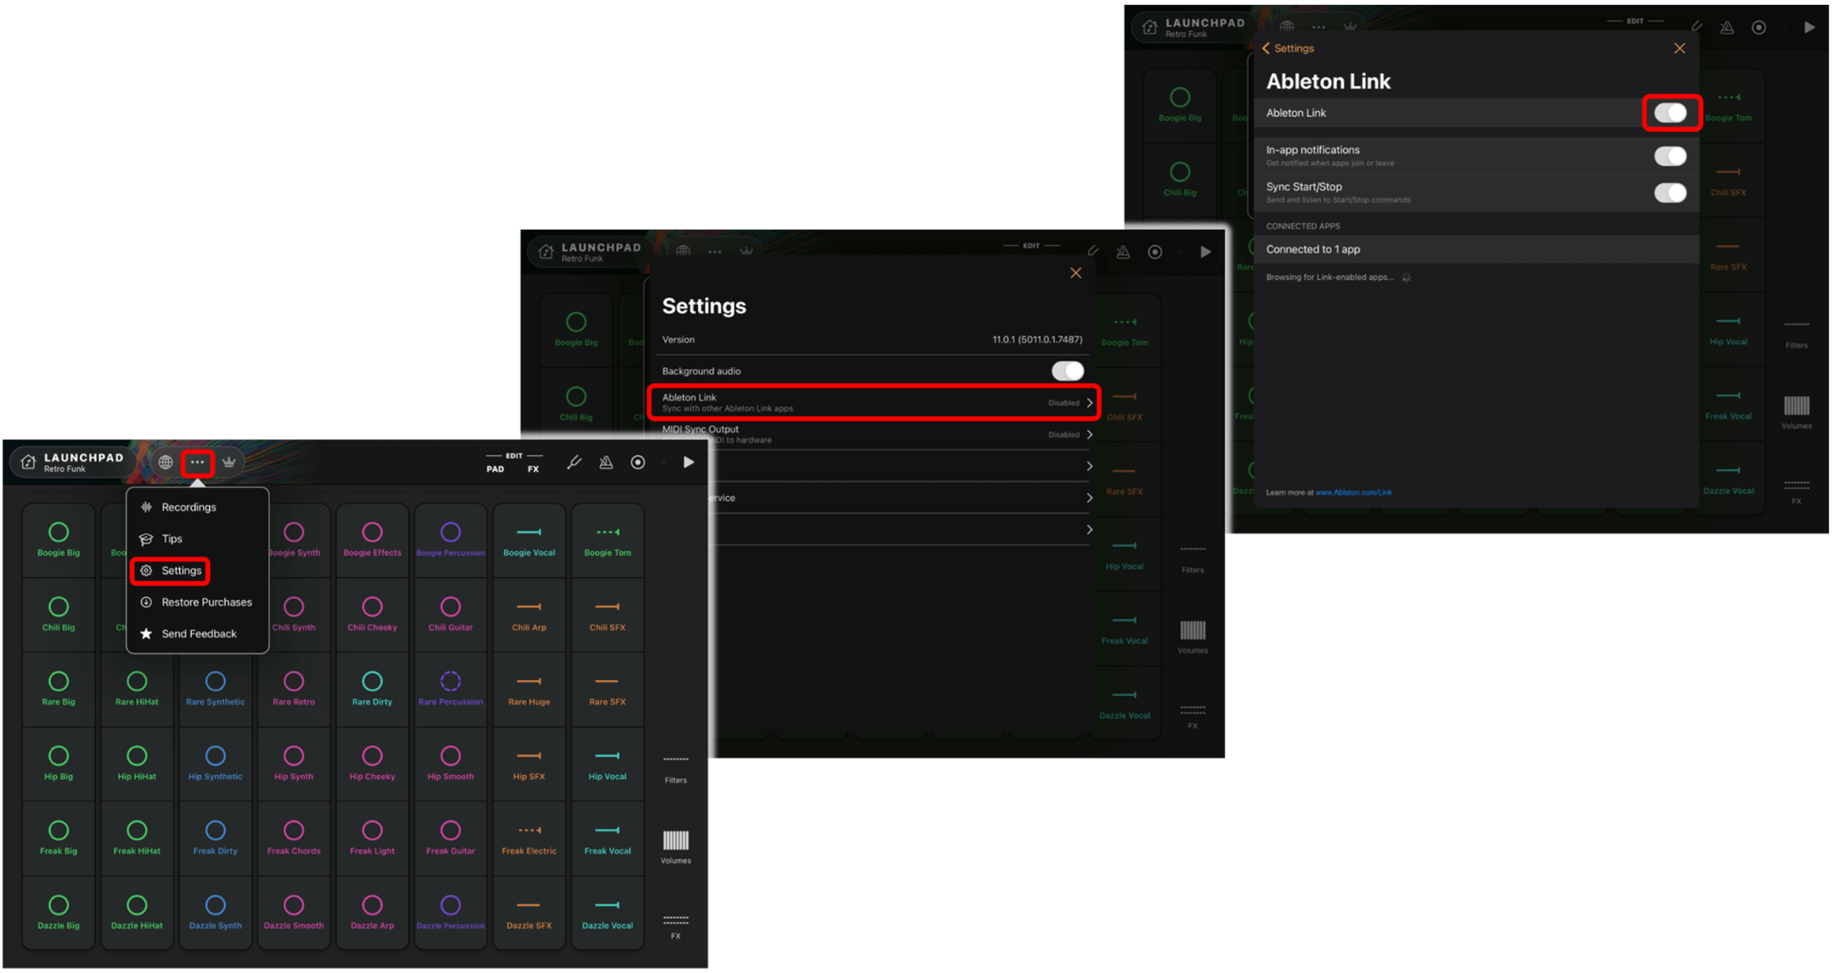
Task: Close the Settings dialog with X
Action: (1076, 273)
